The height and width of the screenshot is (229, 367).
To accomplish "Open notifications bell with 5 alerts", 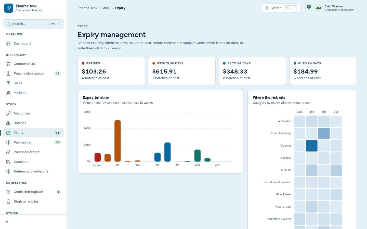I will pos(307,8).
